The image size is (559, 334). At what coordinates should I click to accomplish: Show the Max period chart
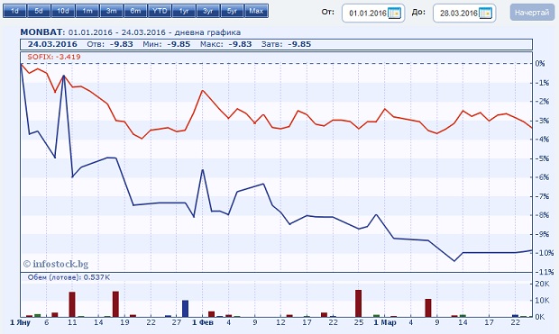[256, 11]
